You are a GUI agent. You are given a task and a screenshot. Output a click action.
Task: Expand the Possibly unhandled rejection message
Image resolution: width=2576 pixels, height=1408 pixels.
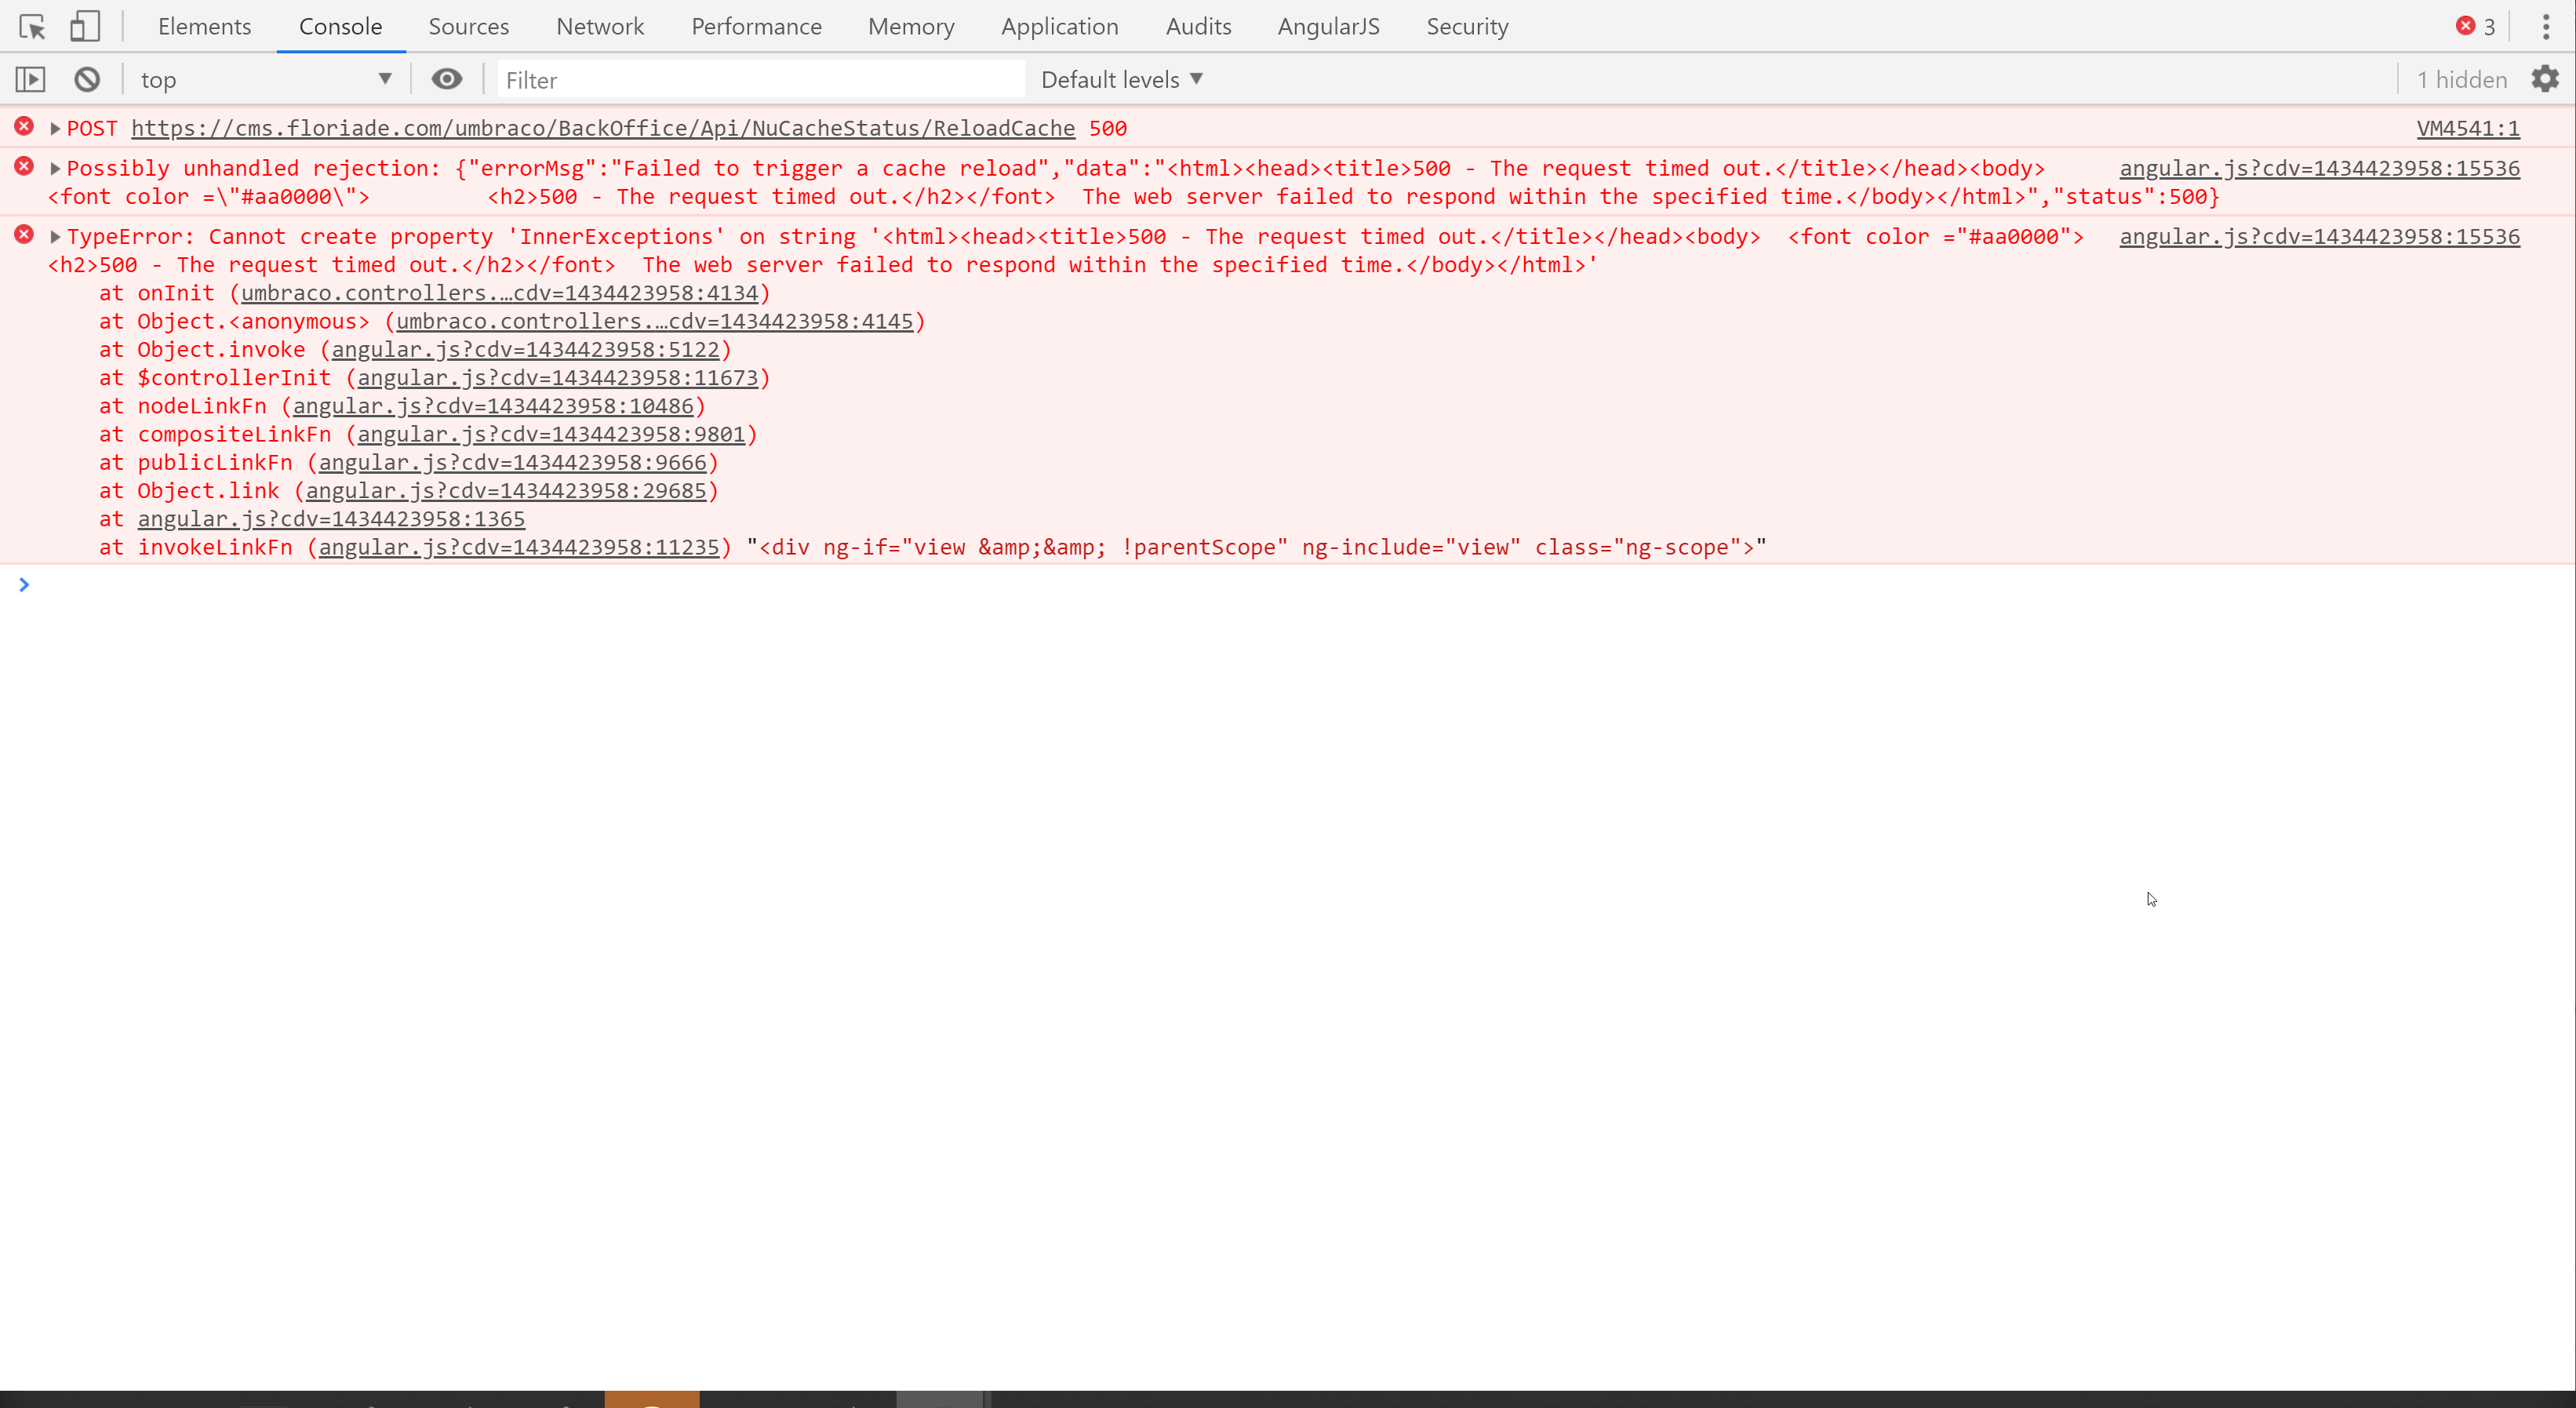click(x=55, y=168)
